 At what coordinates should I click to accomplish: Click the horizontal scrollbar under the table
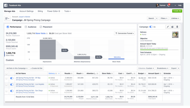(67, 102)
